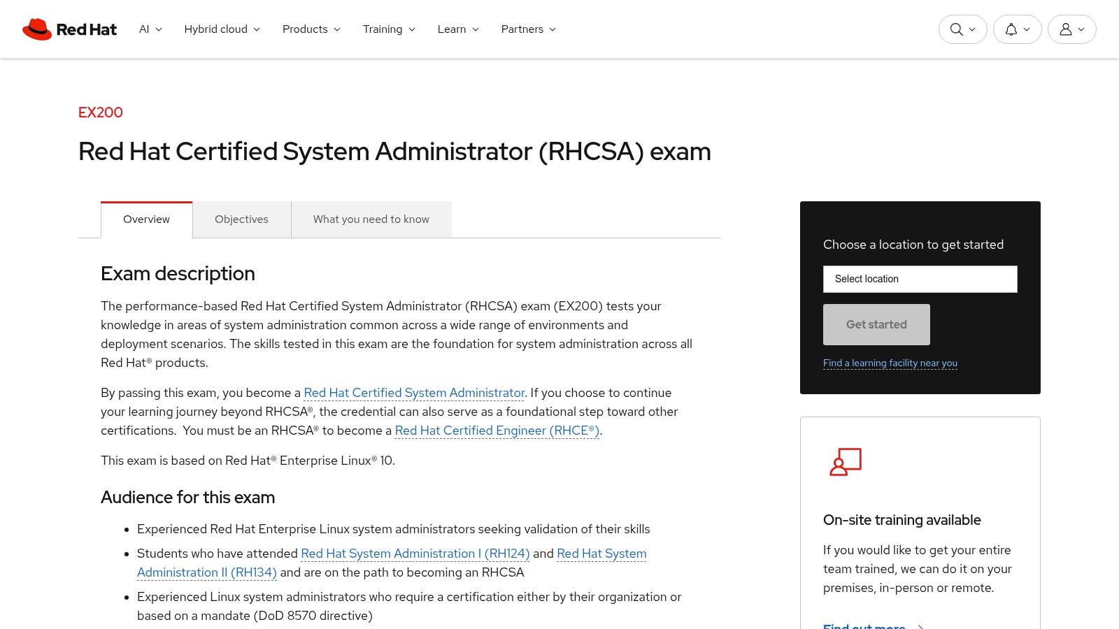Viewport: 1119px width, 629px height.
Task: Open Red Hat System Administration I (RH124) link
Action: pyautogui.click(x=415, y=554)
